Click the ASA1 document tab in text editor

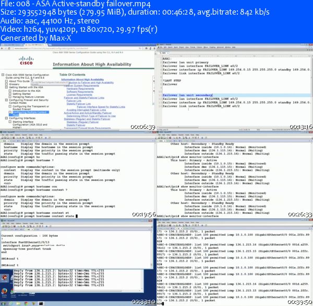click(x=164, y=53)
